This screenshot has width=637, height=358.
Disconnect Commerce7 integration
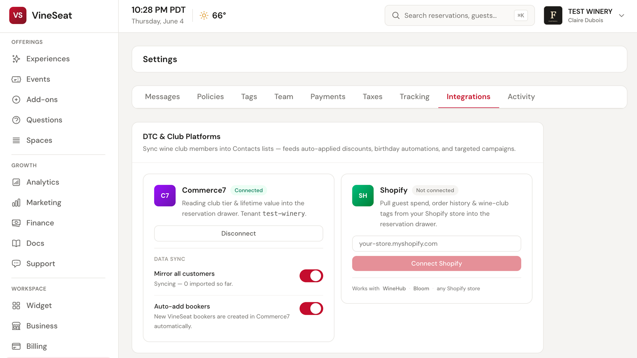[238, 233]
